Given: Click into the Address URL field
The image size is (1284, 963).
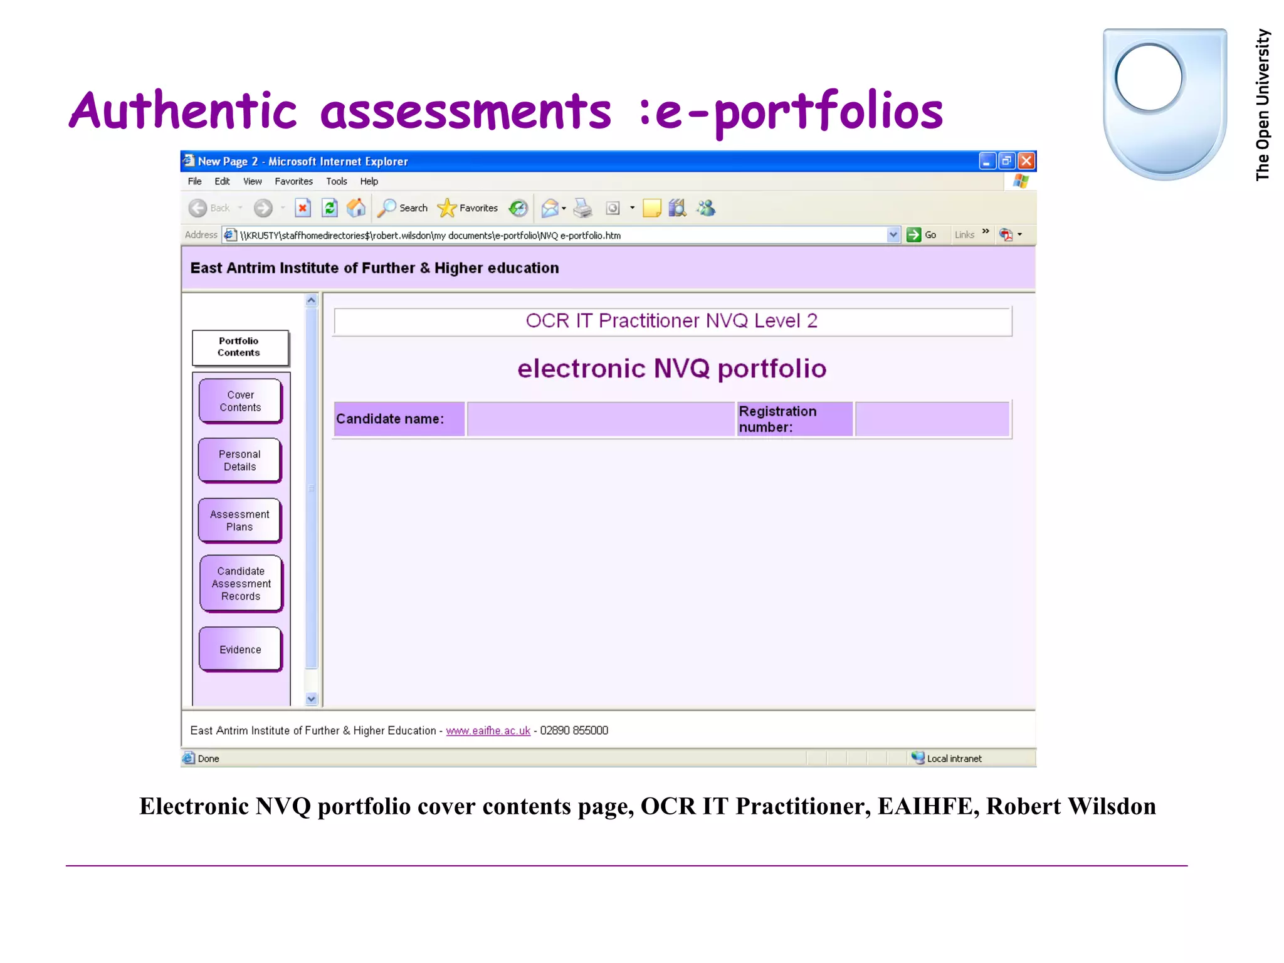Looking at the screenshot, I should pyautogui.click(x=562, y=235).
